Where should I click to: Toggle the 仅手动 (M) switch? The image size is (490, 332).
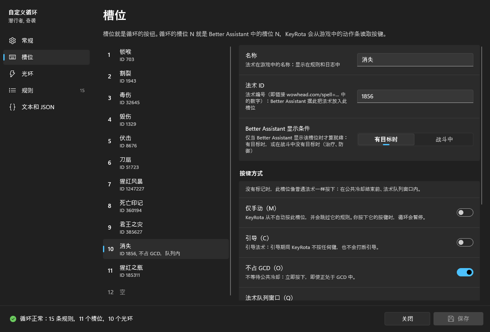(465, 212)
